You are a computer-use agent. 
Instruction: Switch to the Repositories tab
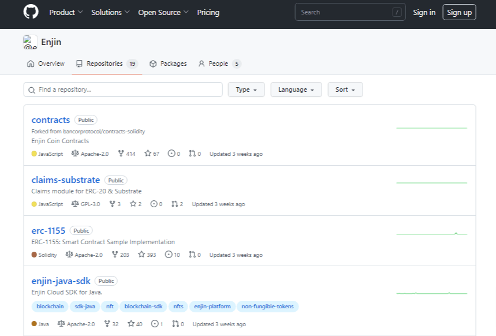point(107,64)
